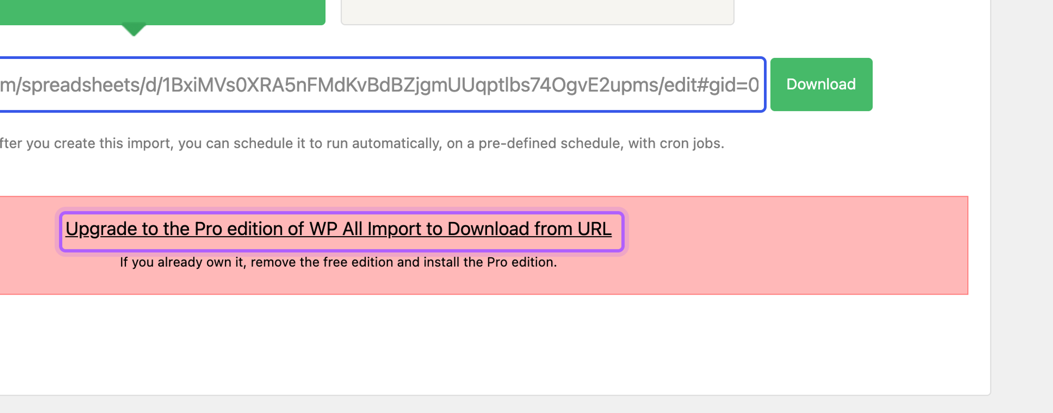
Task: Open the Upgrade to Pro edition link
Action: (x=339, y=229)
